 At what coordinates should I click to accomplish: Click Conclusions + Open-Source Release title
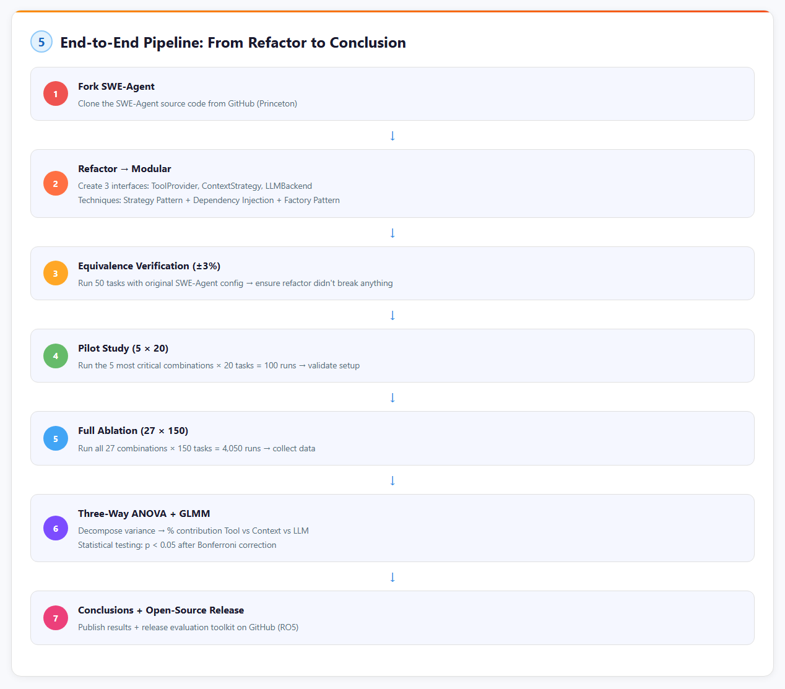click(161, 610)
